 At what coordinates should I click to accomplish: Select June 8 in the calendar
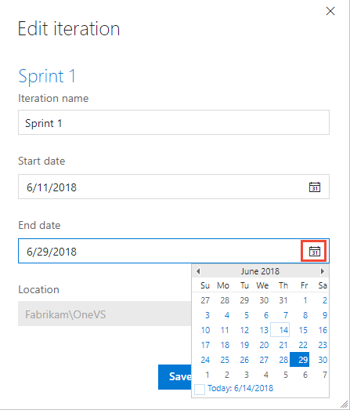point(305,315)
